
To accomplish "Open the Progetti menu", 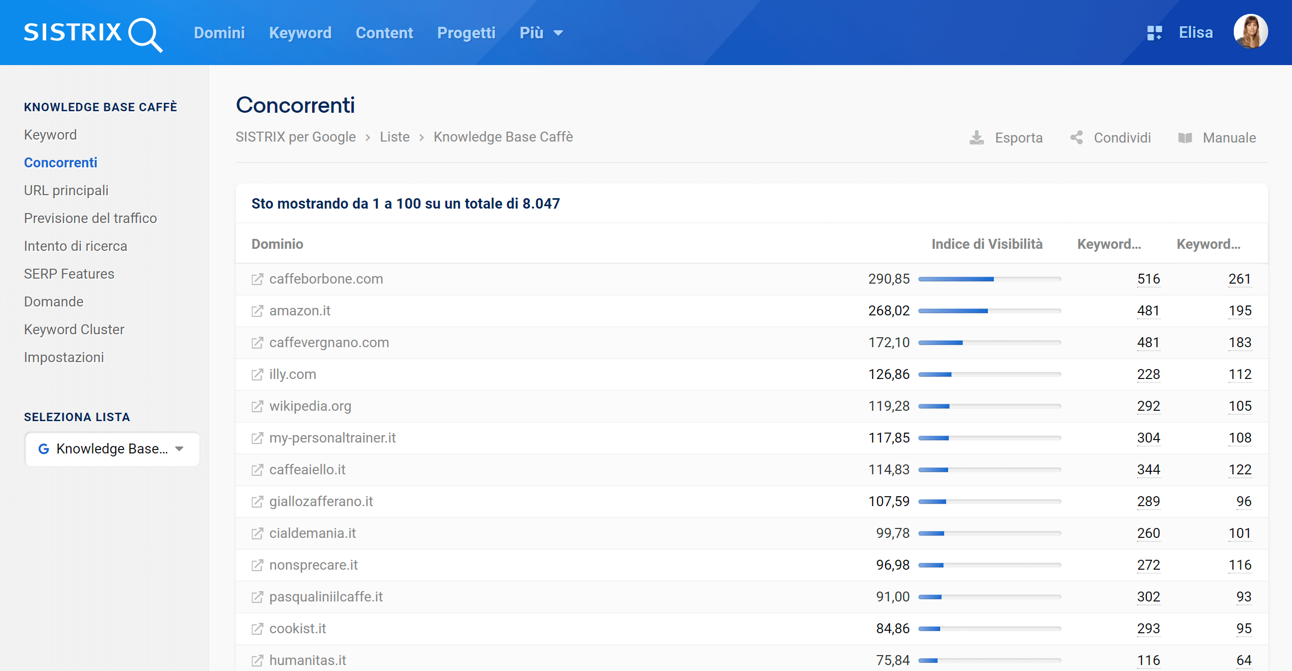I will tap(466, 33).
